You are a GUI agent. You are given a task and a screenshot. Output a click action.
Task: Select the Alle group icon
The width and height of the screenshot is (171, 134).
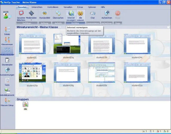(25, 104)
